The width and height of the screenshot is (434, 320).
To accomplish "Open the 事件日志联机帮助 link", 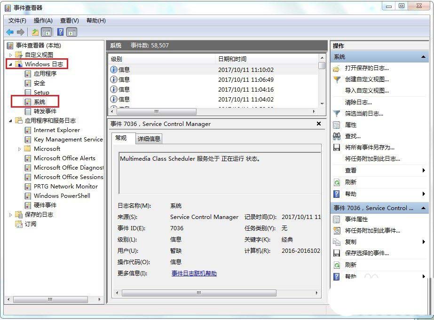I will [194, 273].
